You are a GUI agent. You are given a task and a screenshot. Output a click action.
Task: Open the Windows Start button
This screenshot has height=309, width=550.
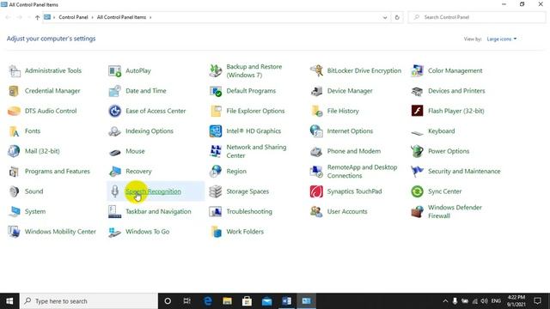[x=9, y=301]
